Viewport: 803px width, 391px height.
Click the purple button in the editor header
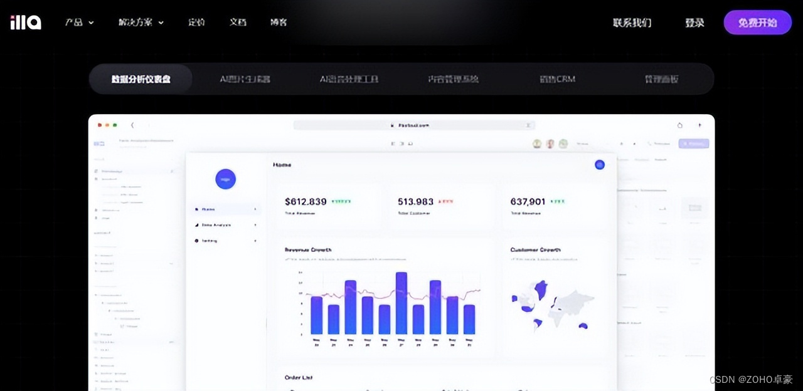[694, 143]
